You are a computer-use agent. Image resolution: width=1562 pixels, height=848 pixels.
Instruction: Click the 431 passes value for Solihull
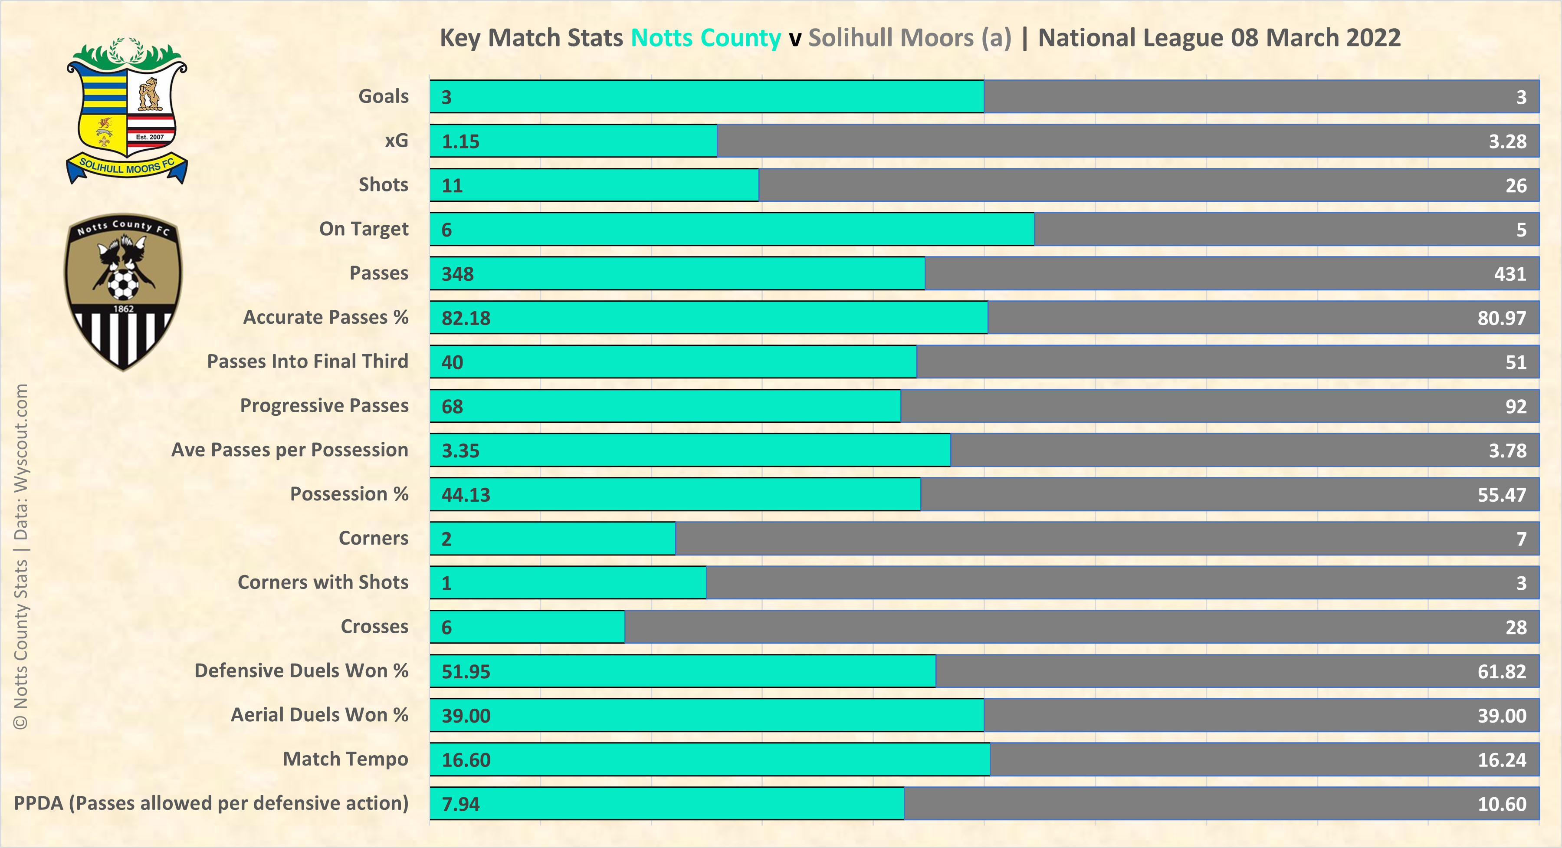click(x=1509, y=274)
